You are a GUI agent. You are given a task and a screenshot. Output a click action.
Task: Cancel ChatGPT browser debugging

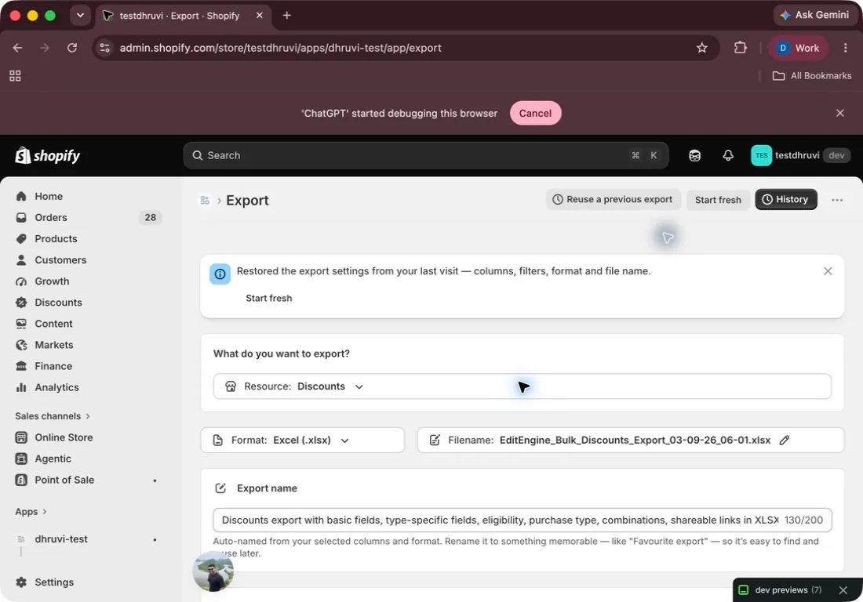(535, 113)
